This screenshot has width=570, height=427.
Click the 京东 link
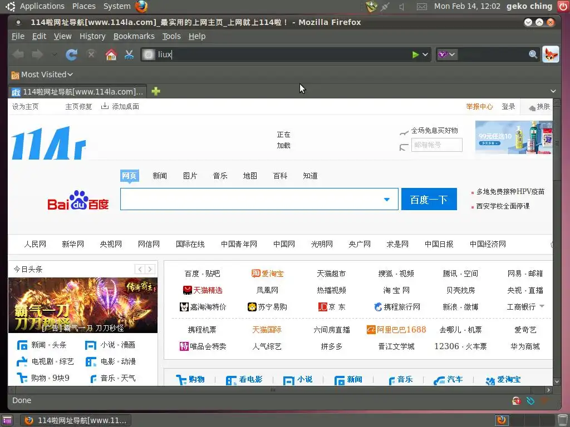332,307
